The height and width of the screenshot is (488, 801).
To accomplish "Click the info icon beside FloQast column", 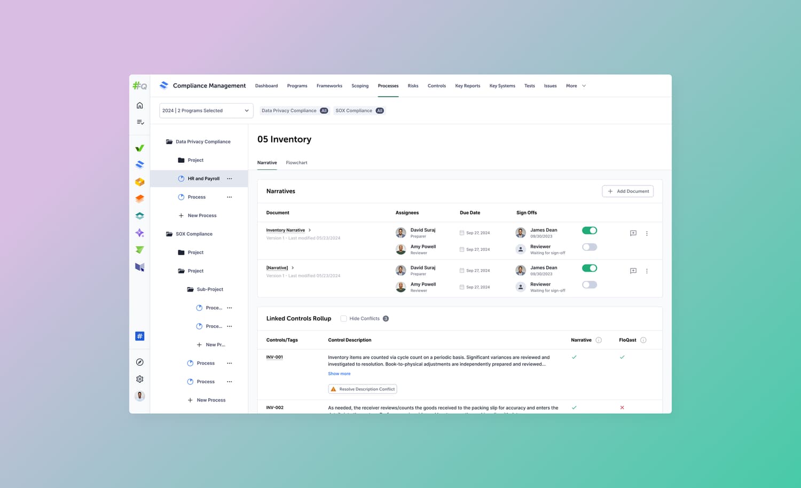I will point(643,340).
